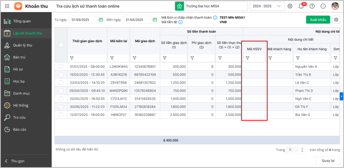Open settings gear in top bar
The height and width of the screenshot is (168, 344).
click(290, 6)
